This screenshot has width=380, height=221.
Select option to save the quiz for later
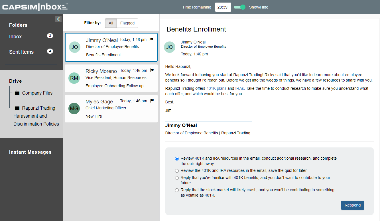[177, 171]
